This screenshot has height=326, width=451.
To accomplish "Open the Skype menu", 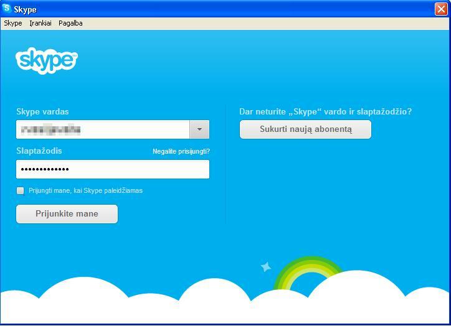I will [x=13, y=23].
